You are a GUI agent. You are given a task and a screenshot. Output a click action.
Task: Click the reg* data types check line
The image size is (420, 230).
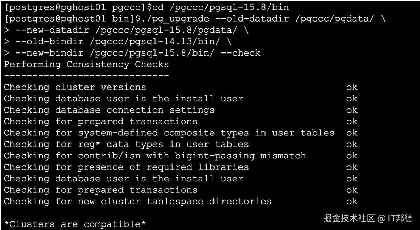[126, 144]
